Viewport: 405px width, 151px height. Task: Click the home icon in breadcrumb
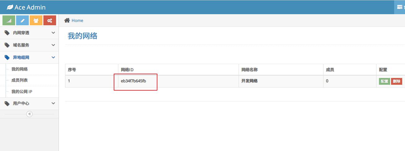coord(67,20)
